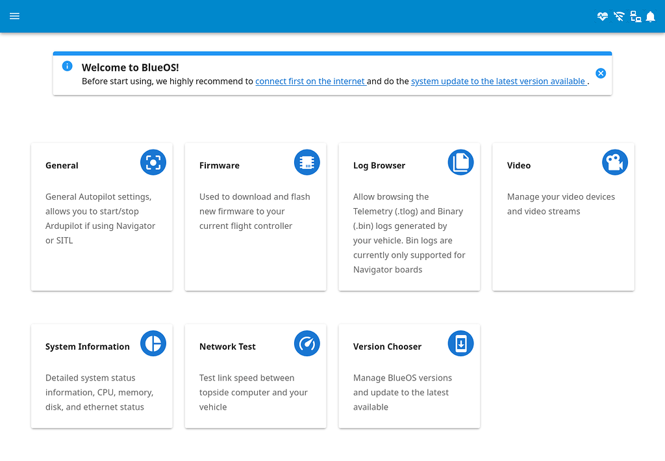Open the Ethernet connection status icon
Viewport: 665px width, 461px height.
point(635,16)
